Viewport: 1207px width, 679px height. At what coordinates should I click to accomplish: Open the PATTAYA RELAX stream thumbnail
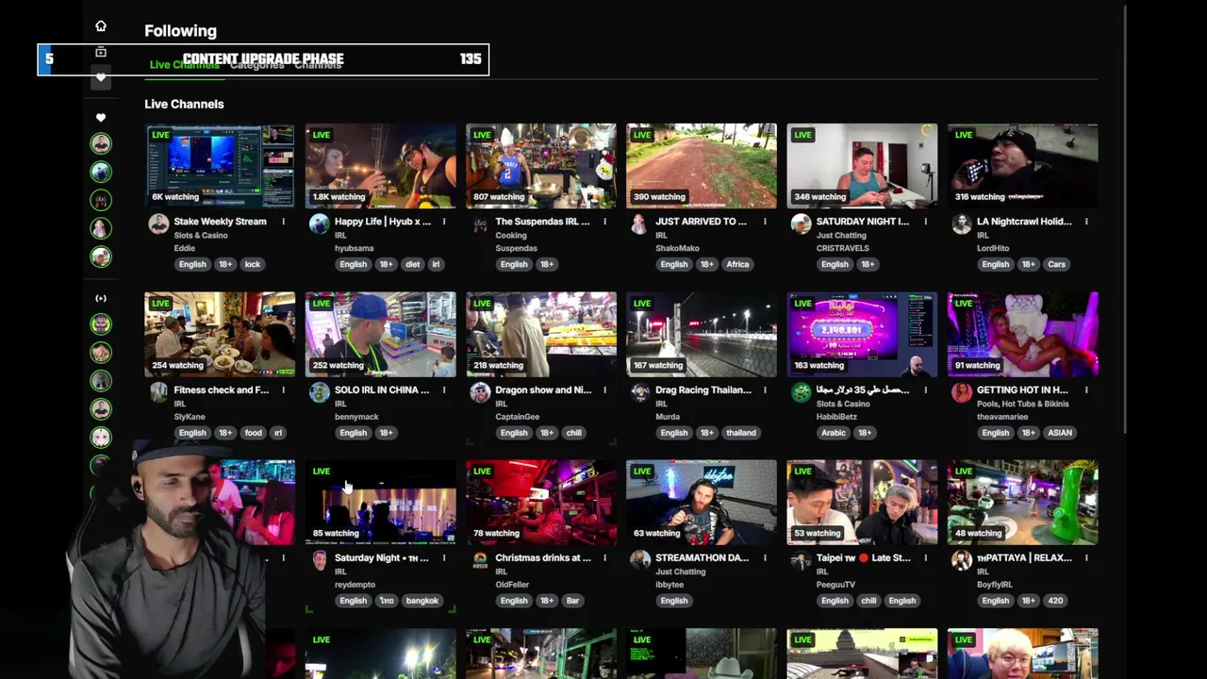point(1023,502)
